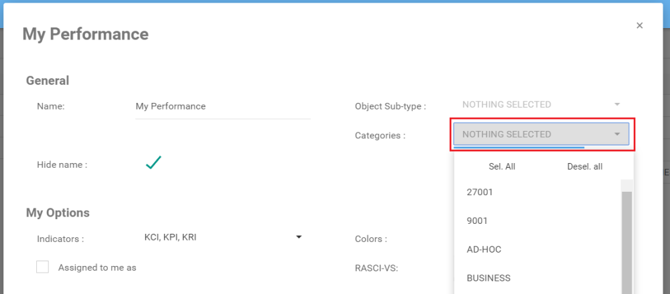Click Sel. All in categories list
670x294 pixels.
point(502,166)
